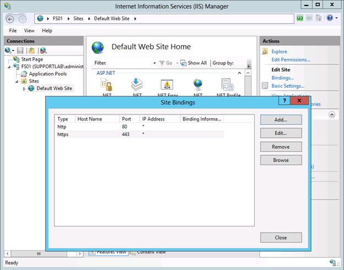Click the Connections scrollbar right arrow
The width and height of the screenshot is (344, 270).
click(80, 254)
